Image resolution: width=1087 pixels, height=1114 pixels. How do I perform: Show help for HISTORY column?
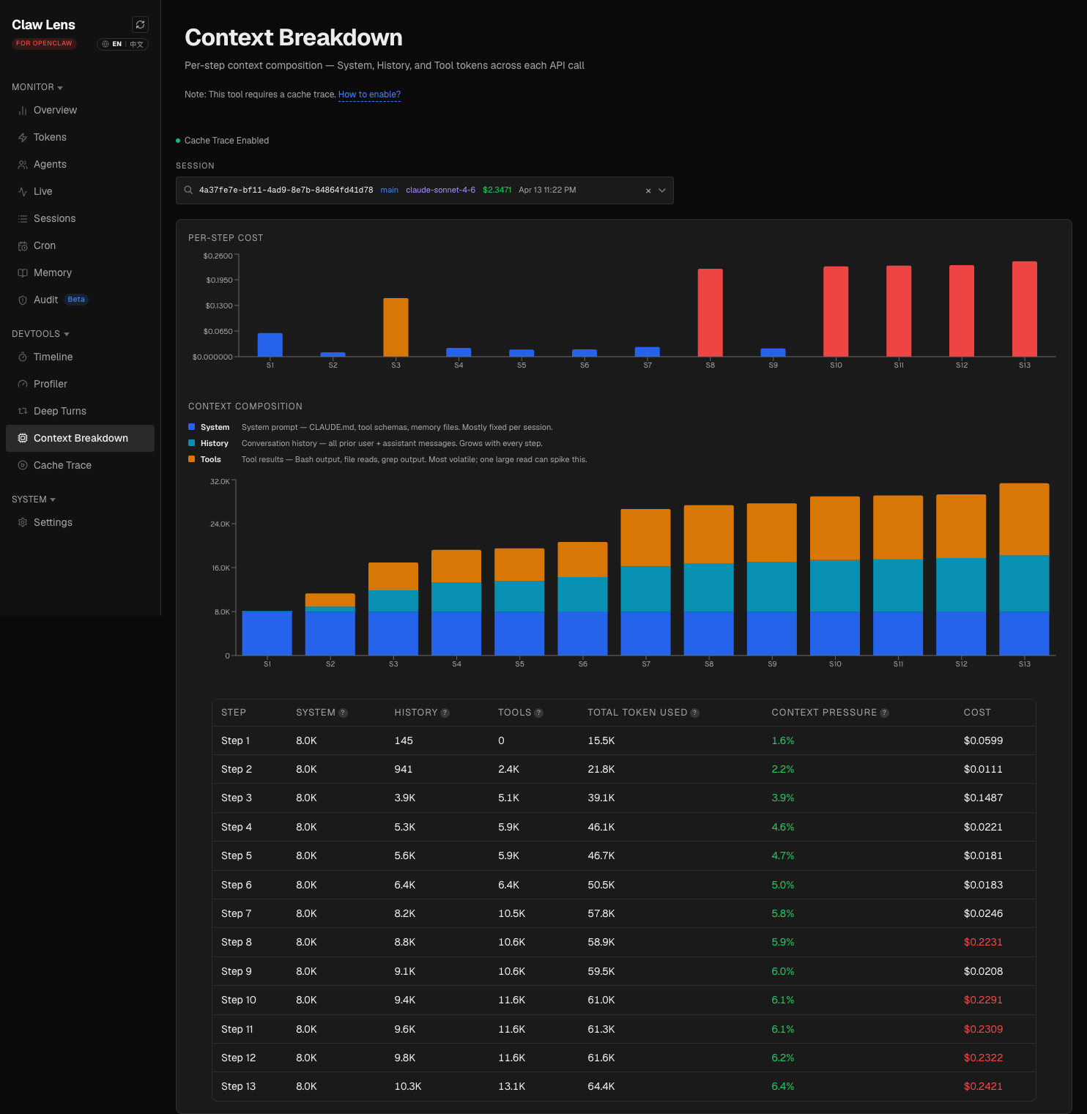445,713
